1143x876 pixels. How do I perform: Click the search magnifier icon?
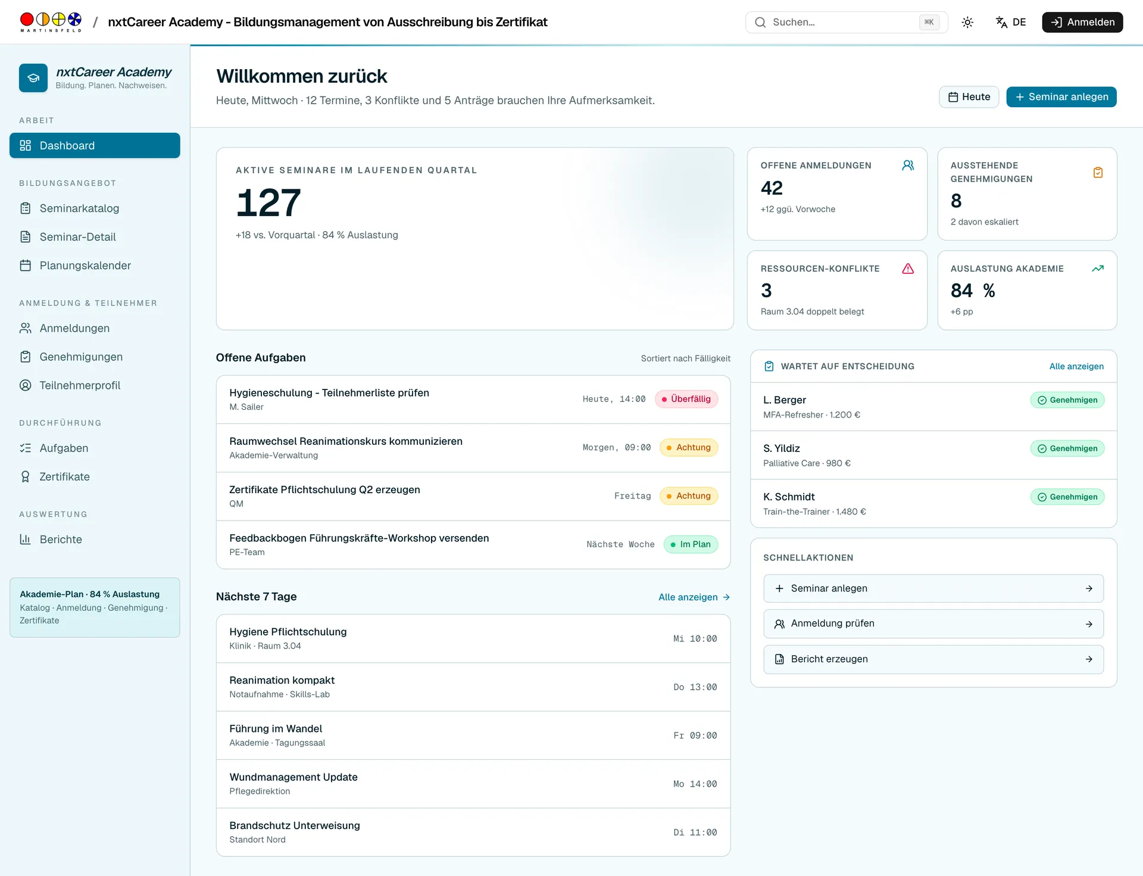(x=760, y=22)
